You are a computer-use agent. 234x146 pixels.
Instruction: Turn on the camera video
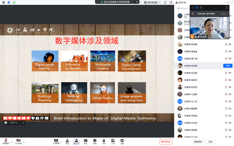[x=18, y=141]
